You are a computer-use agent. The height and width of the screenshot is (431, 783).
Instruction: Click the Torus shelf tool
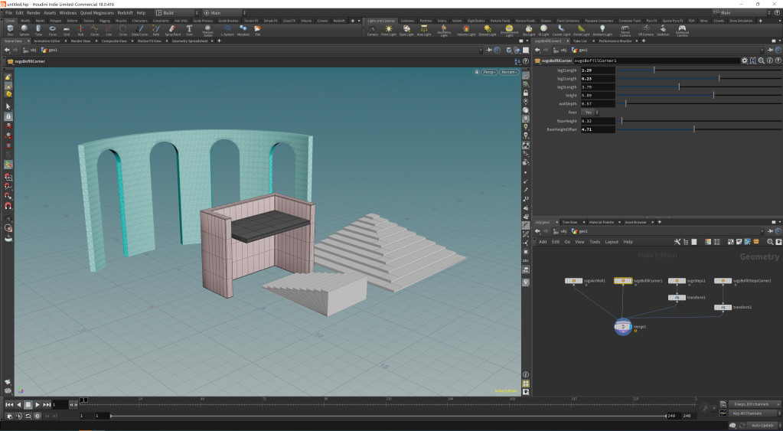coord(53,30)
